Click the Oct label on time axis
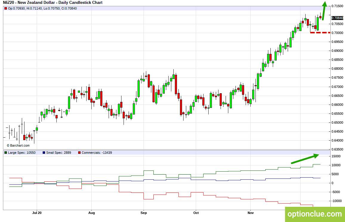Viewport: 345px width, 222px height. coord(196,213)
